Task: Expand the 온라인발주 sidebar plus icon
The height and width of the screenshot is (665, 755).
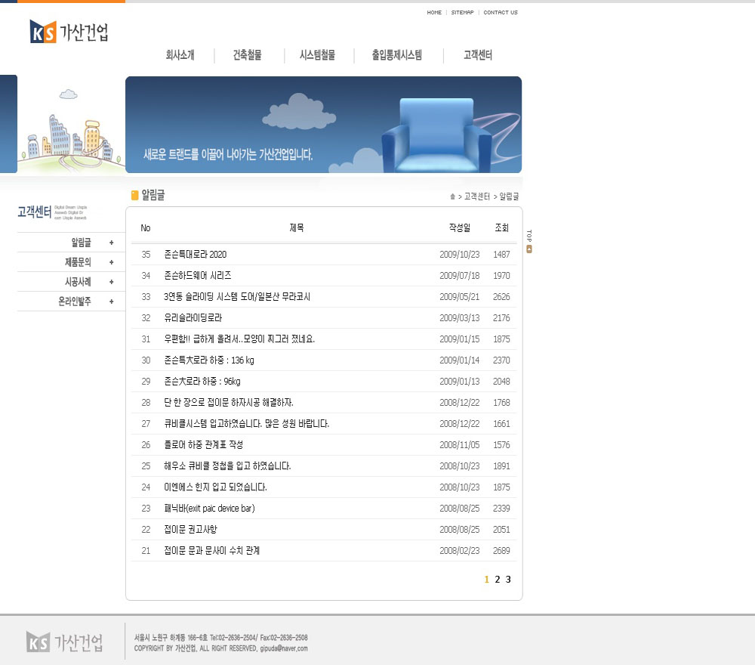Action: (112, 302)
